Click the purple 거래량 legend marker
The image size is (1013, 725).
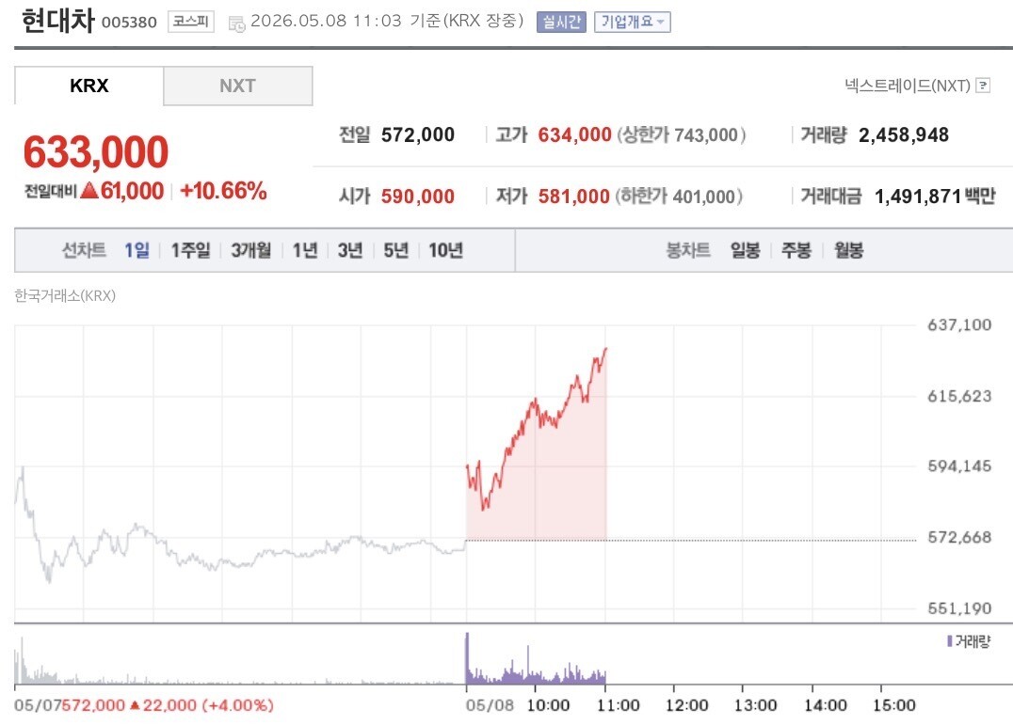[x=950, y=640]
